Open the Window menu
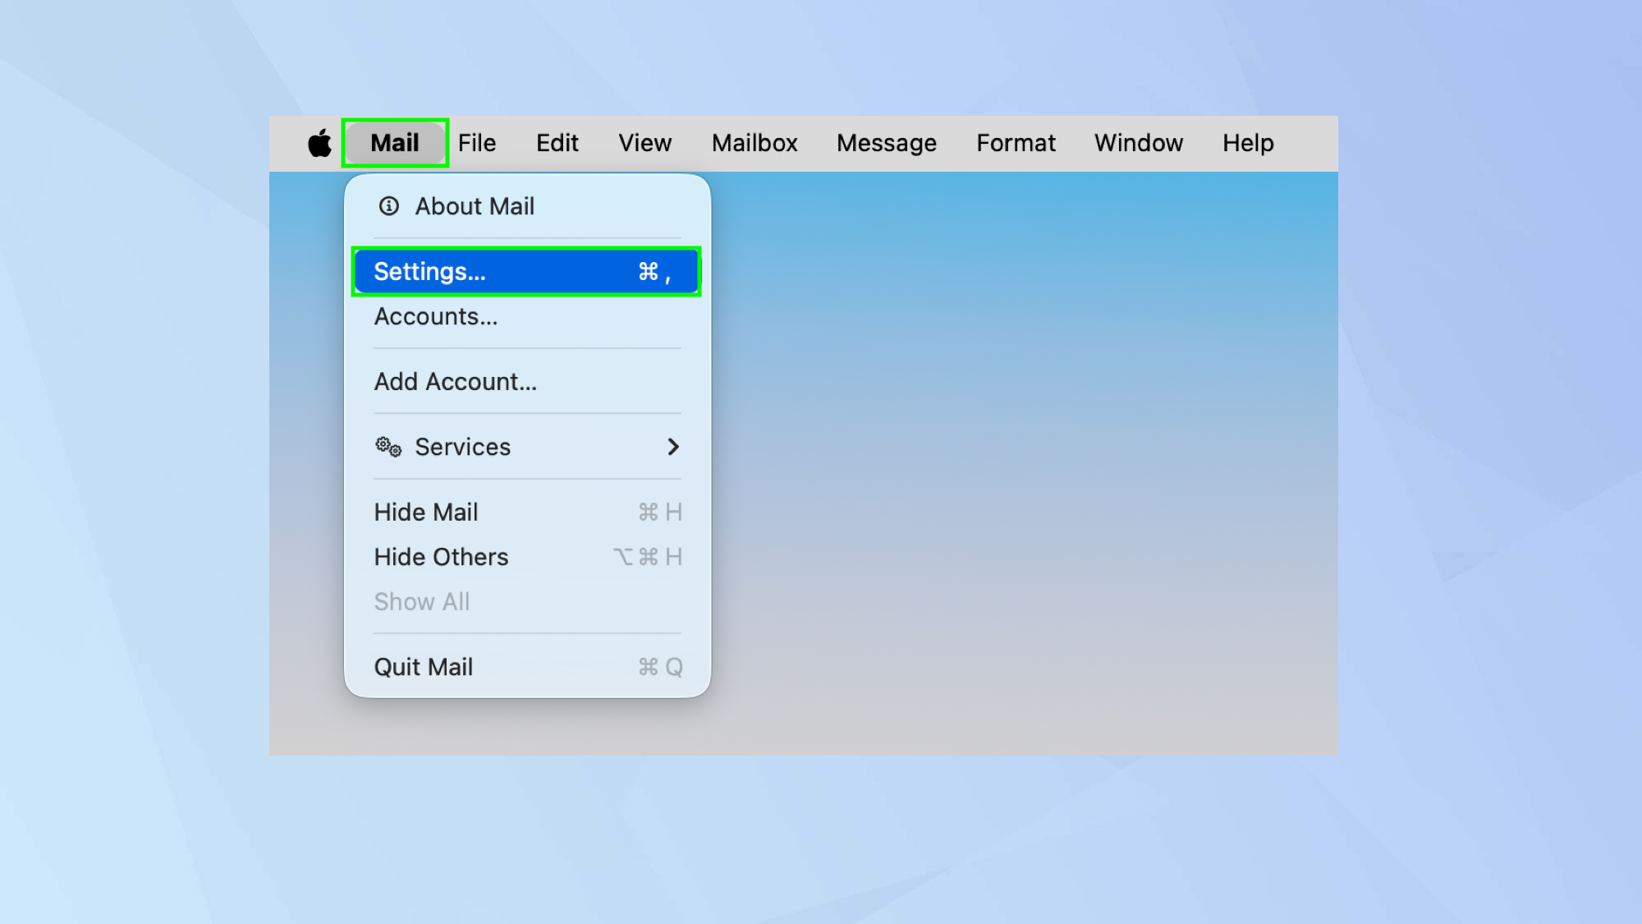This screenshot has height=924, width=1642. (x=1139, y=142)
